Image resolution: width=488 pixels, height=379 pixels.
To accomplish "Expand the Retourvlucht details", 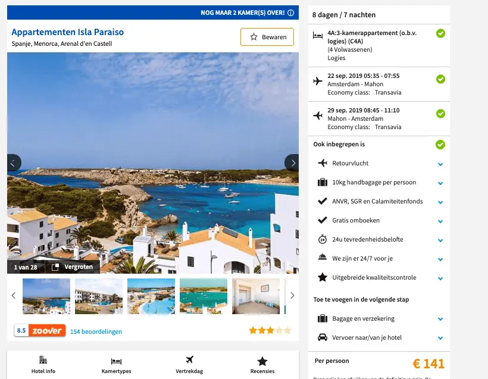I will [x=440, y=164].
